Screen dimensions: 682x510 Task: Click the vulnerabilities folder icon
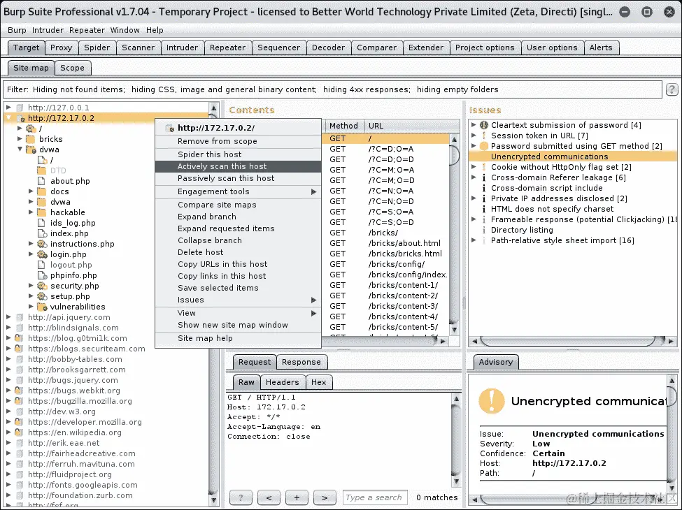[42, 307]
